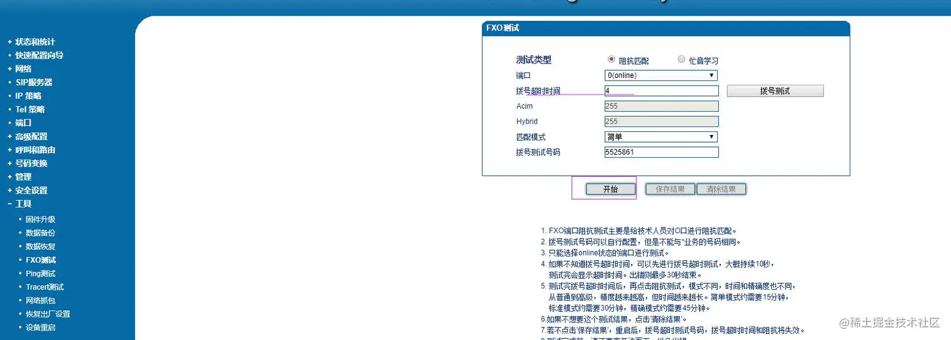Expand the 安全设置 sidebar menu

[x=31, y=190]
